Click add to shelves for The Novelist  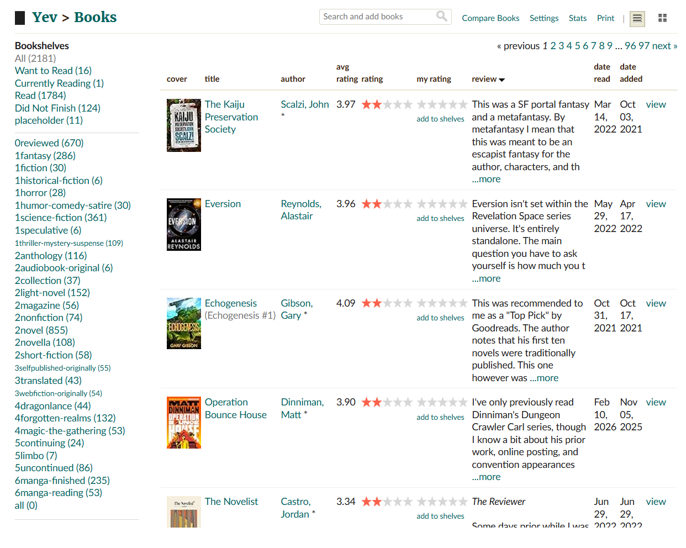(440, 516)
